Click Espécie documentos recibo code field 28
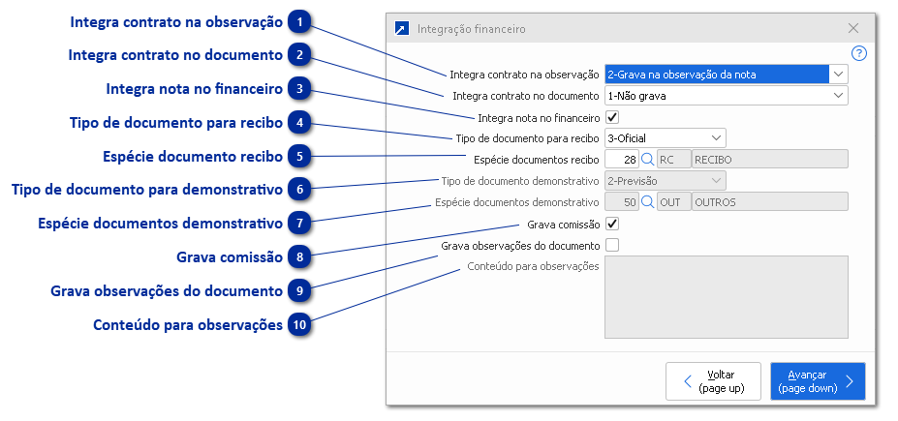Screen dimensions: 898x421 click(x=622, y=159)
